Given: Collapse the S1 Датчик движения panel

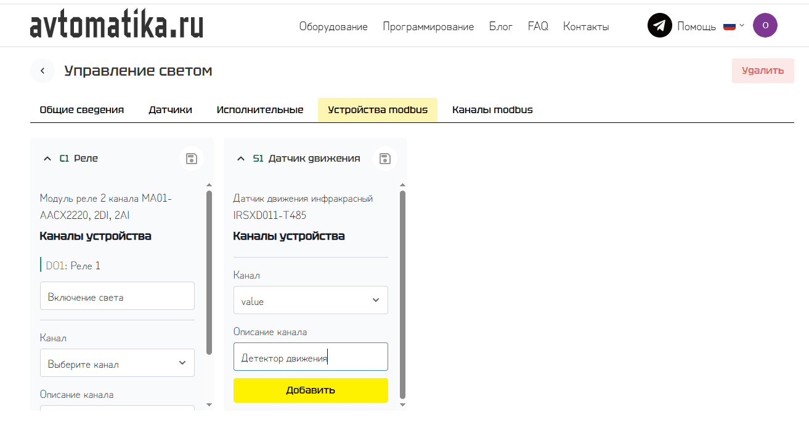Looking at the screenshot, I should (241, 159).
